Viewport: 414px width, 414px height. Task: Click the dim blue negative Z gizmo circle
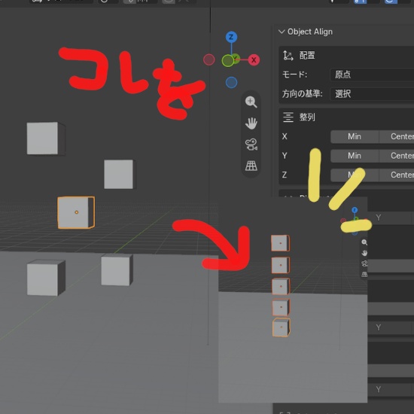tap(231, 82)
